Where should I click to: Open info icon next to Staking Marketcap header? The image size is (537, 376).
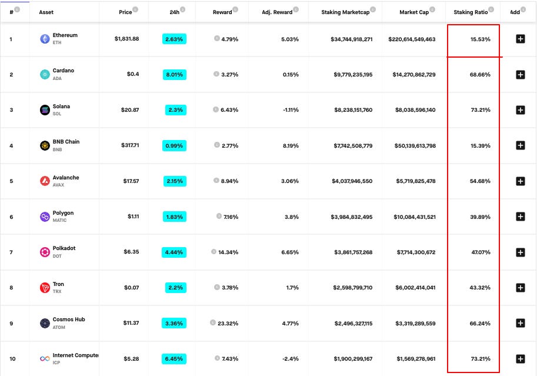tap(373, 9)
